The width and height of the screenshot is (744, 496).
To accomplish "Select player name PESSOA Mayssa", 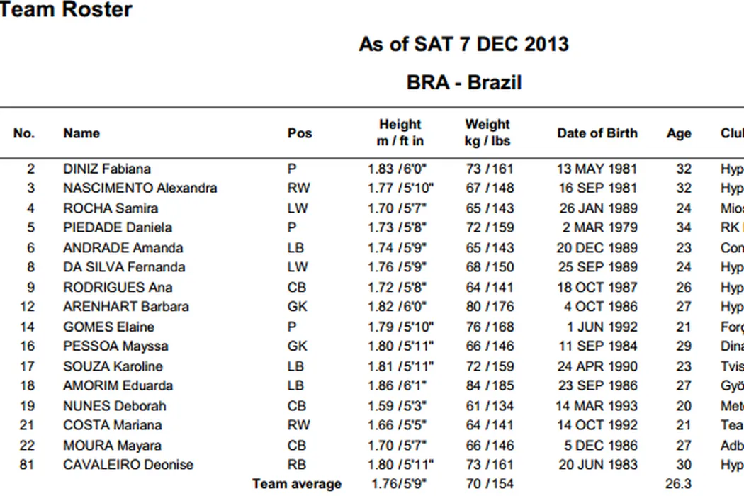I will click(115, 346).
